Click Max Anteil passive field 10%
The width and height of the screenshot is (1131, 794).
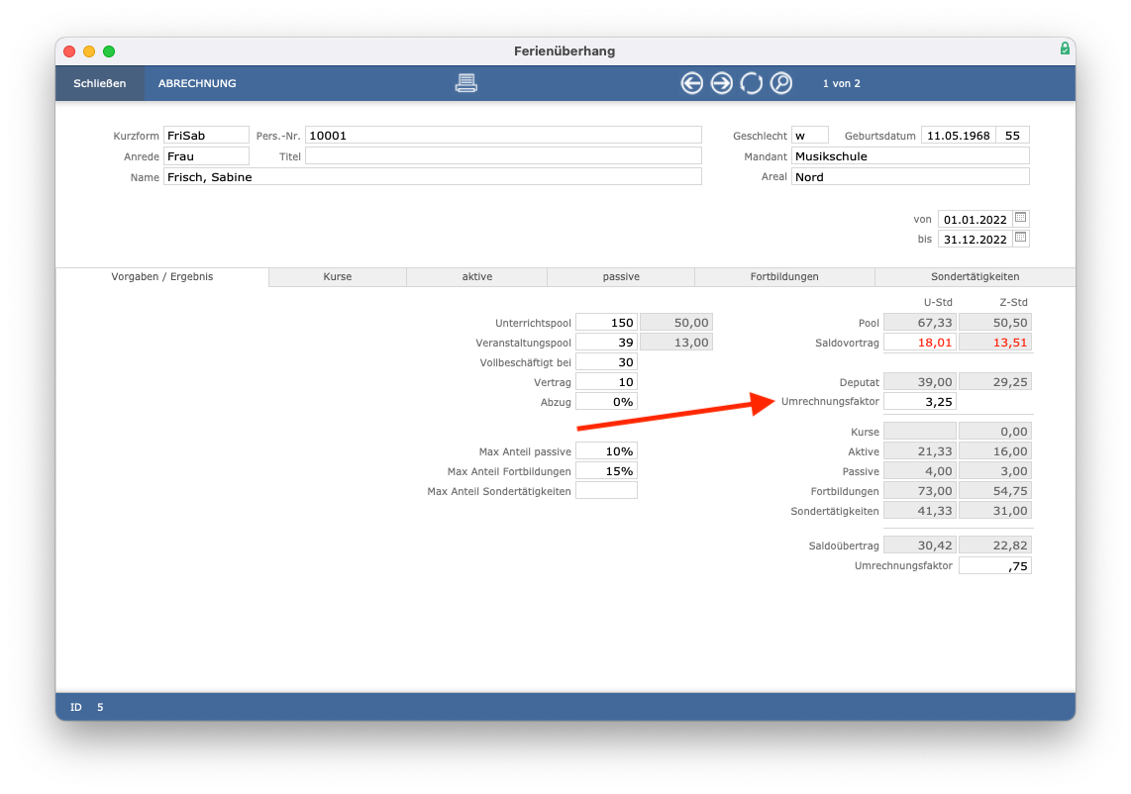coord(607,451)
